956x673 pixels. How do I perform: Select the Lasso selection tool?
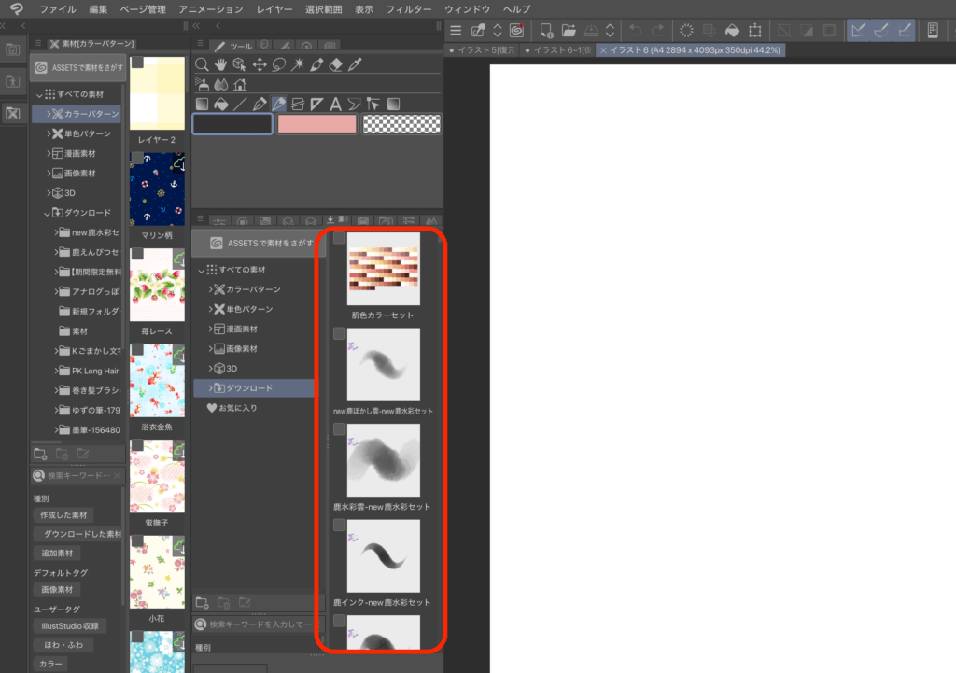coord(278,64)
